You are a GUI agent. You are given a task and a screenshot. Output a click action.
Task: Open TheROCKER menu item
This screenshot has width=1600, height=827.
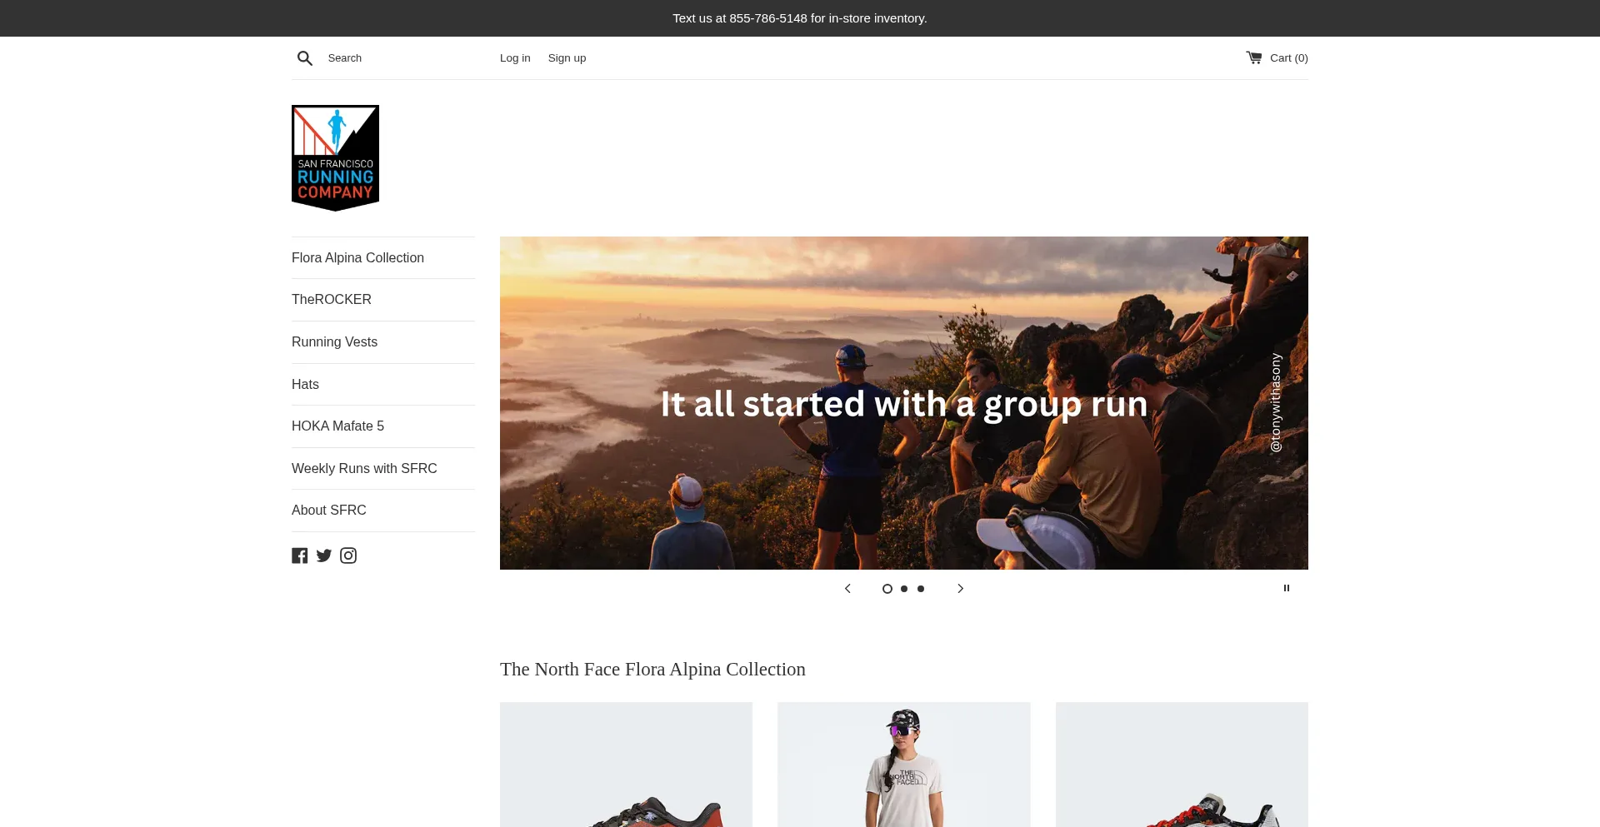[332, 300]
